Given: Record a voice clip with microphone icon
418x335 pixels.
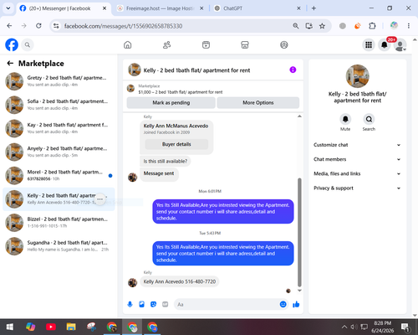Looking at the screenshot, I should (x=130, y=304).
